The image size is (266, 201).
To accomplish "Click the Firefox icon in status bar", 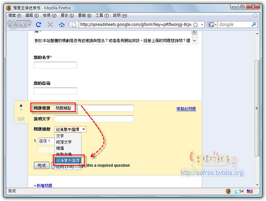I will click(229, 191).
